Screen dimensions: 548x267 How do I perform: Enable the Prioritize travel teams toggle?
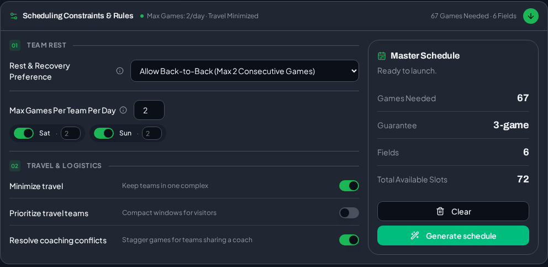(x=349, y=213)
